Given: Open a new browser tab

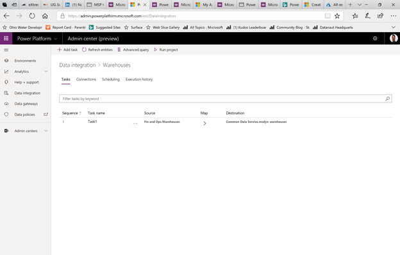Looking at the screenshot, I should [350, 4].
